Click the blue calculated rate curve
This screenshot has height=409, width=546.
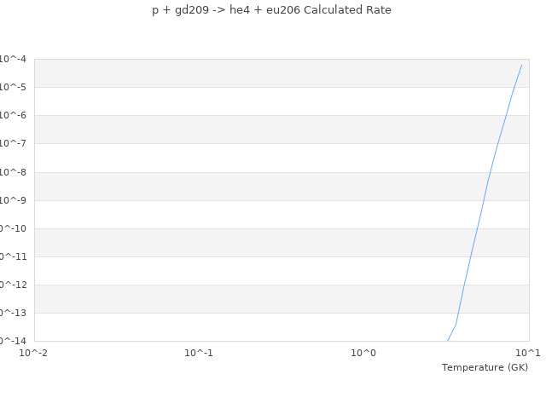tap(480, 214)
